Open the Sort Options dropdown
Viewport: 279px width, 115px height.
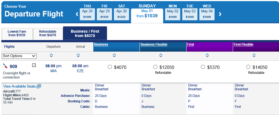19,56
